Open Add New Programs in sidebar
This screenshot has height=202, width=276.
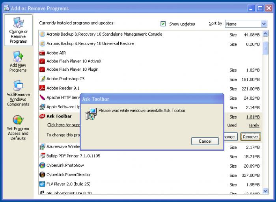pyautogui.click(x=18, y=62)
